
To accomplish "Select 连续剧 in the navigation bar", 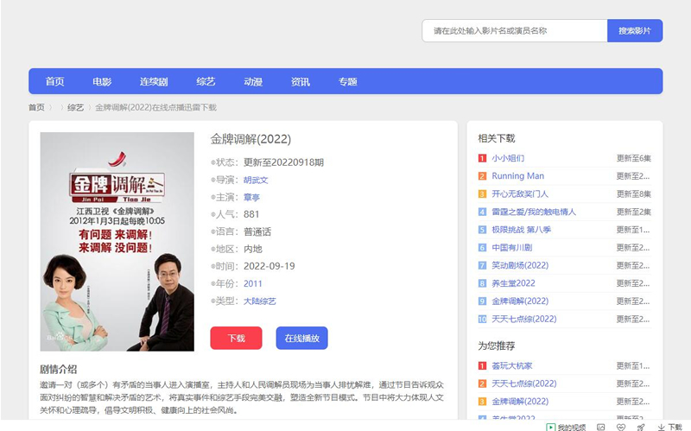I will point(154,82).
